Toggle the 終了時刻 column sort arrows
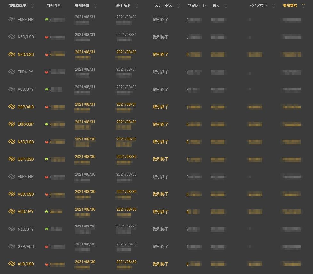Viewport: 313px width, 274px height. click(x=137, y=6)
